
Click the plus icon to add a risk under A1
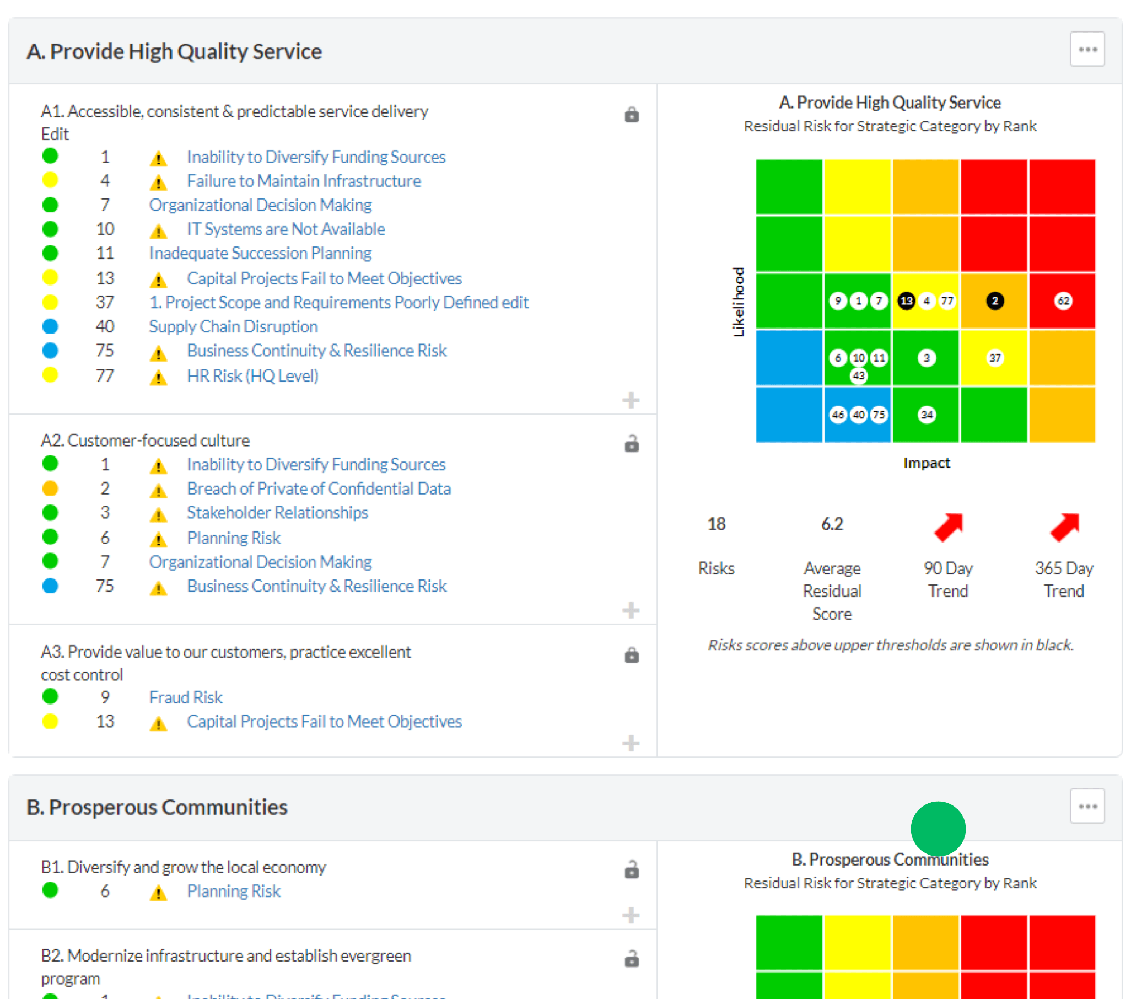[x=630, y=400]
